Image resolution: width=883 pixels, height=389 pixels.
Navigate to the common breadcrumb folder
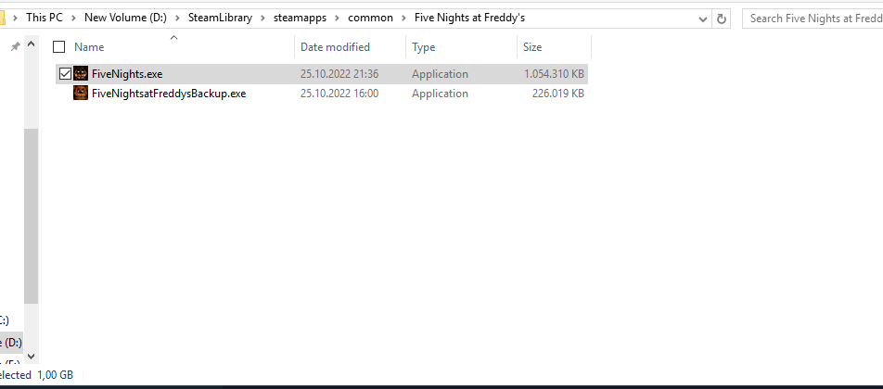pos(370,18)
